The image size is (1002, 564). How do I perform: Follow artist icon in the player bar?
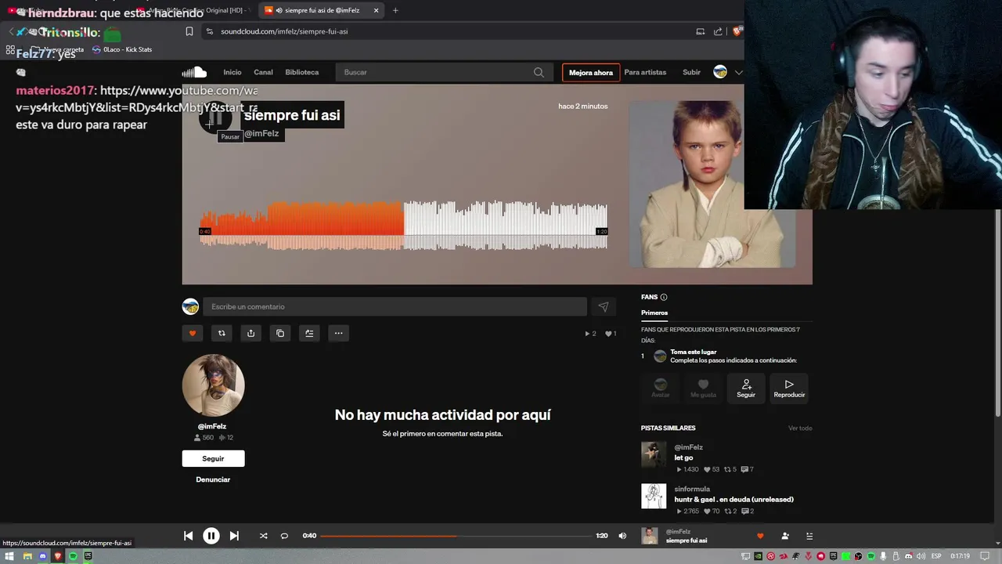point(785,536)
